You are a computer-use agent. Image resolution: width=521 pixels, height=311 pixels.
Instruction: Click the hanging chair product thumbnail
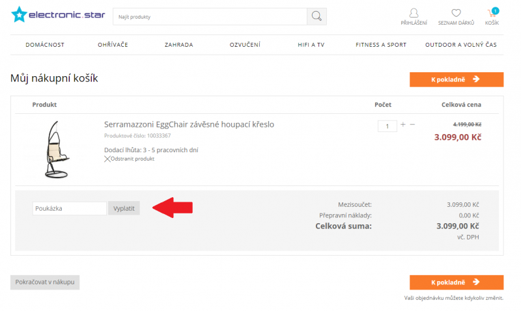coord(57,150)
